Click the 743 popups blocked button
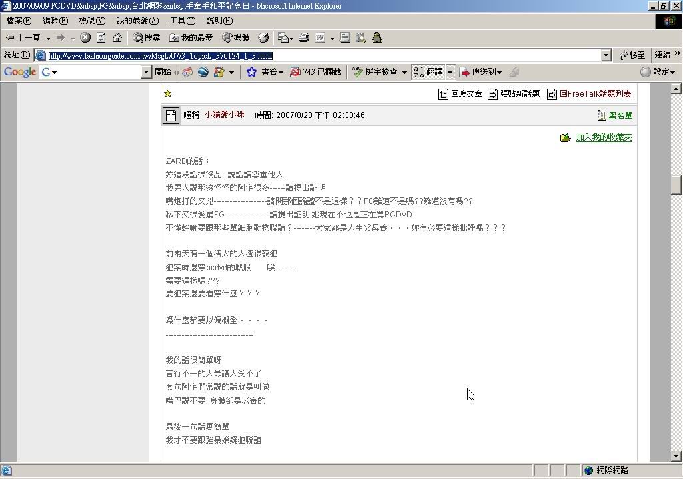Viewport: 683px width, 479px height. tap(315, 72)
